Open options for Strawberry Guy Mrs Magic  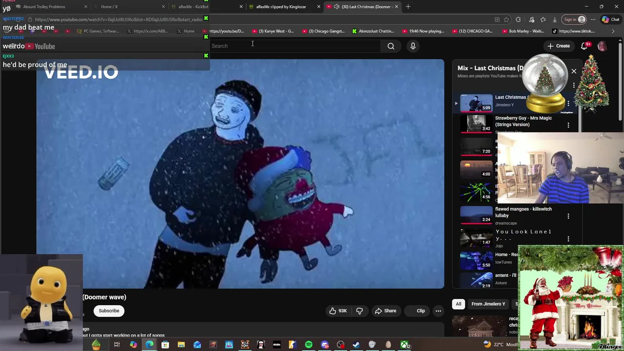point(568,125)
